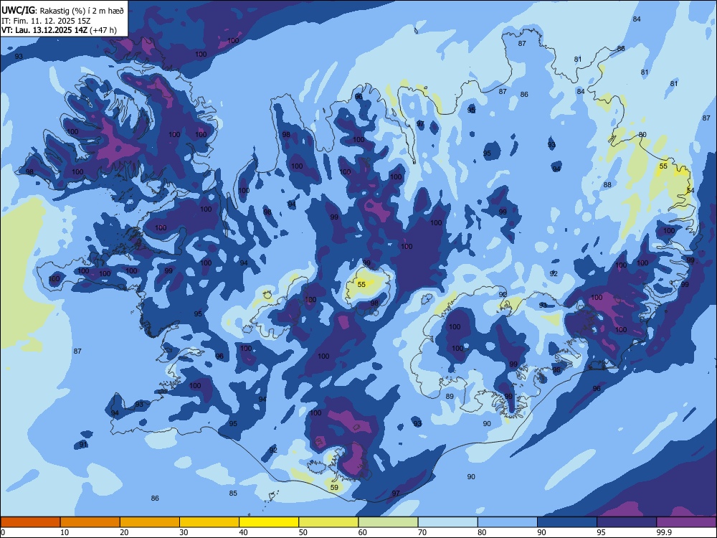Viewport: 717px width, 538px height.
Task: Click the '20' legend tick label
Action: (124, 532)
